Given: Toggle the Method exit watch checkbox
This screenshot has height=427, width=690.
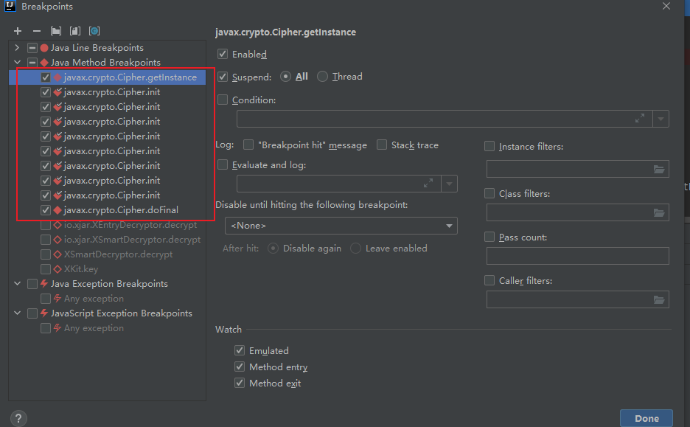Looking at the screenshot, I should pyautogui.click(x=240, y=383).
